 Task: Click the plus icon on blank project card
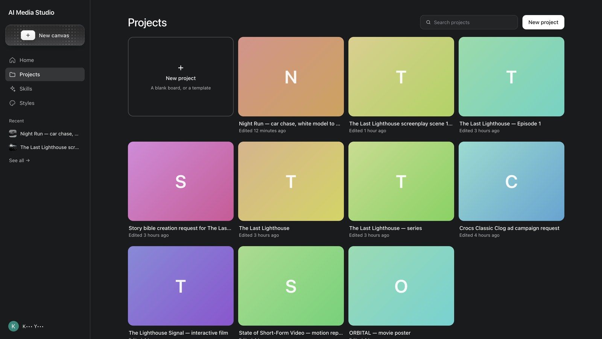pos(181,68)
